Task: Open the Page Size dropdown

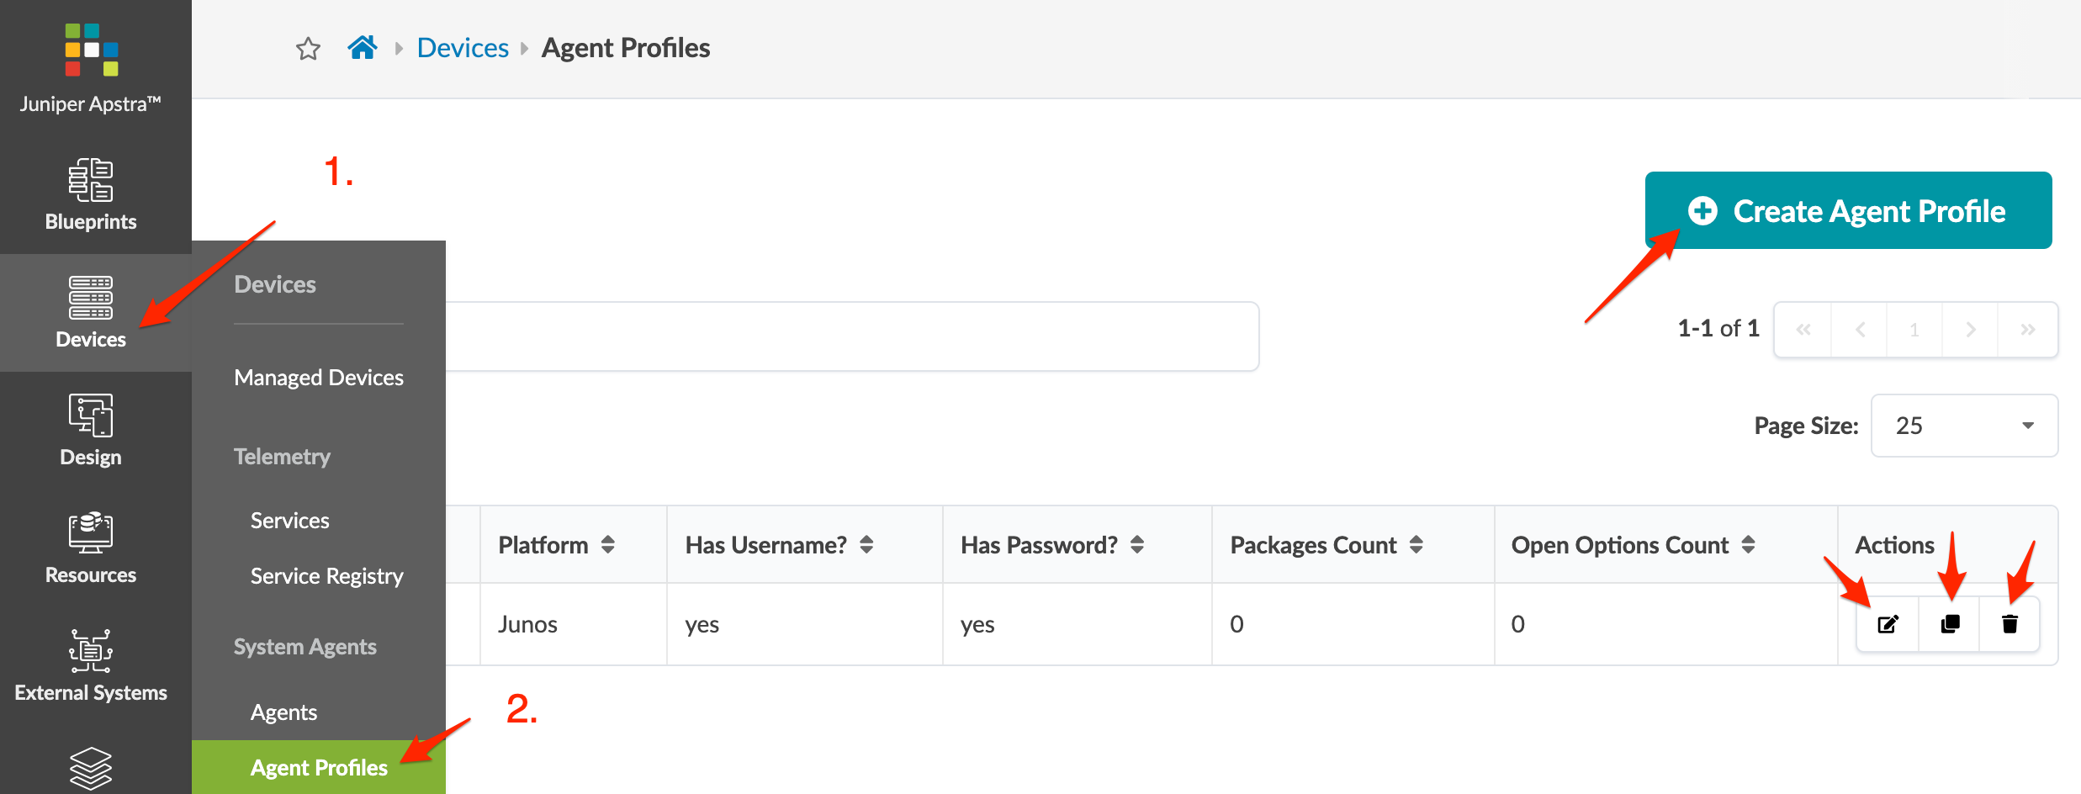Action: pyautogui.click(x=1964, y=426)
